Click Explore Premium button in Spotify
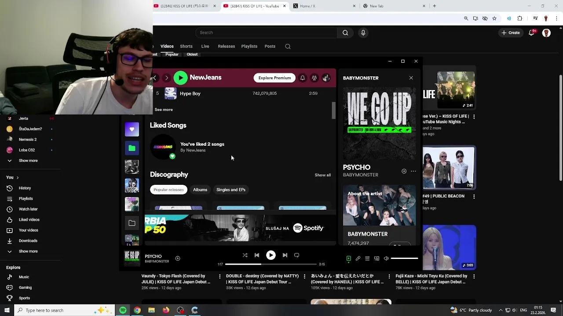 pos(274,78)
